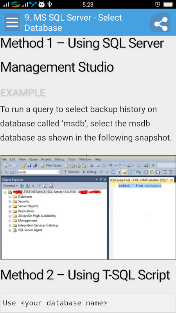Expand the Databases folder node
The width and height of the screenshot is (176, 313).
click(10, 197)
